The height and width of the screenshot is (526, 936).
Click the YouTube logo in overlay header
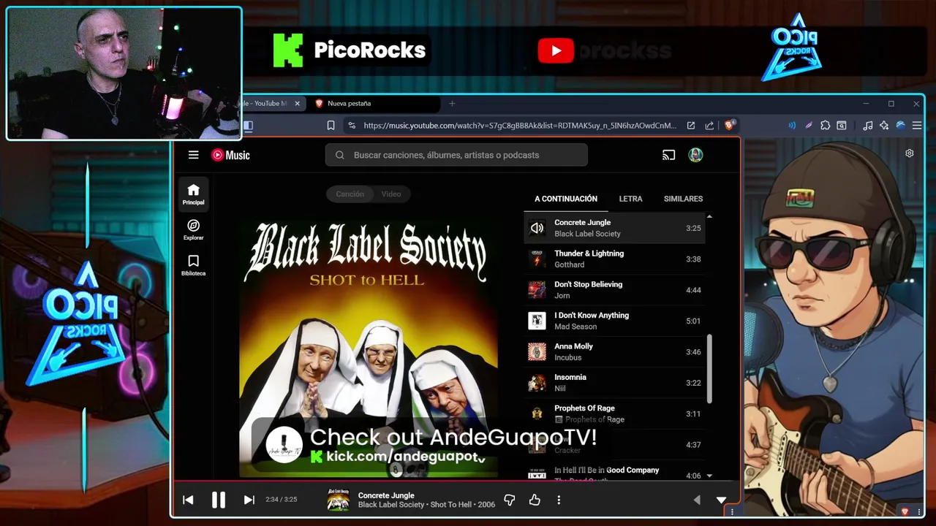[x=556, y=50]
